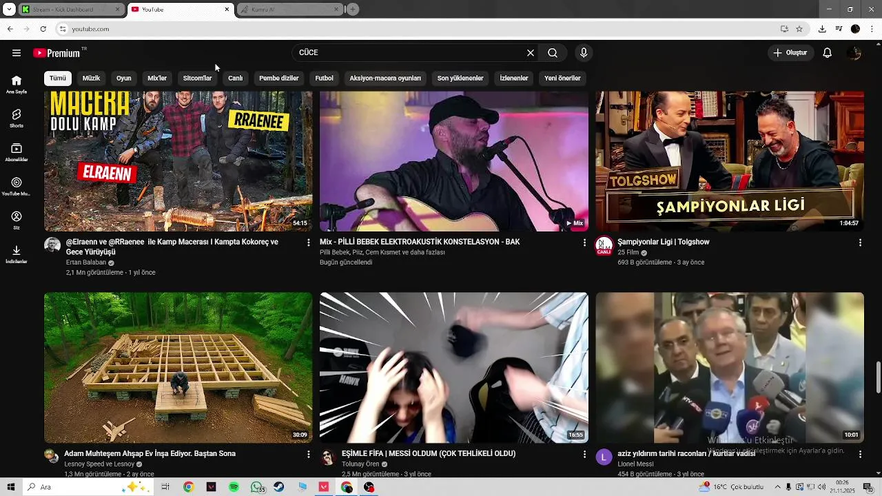Open the tab search dropdown arrow
882x496 pixels.
click(x=10, y=10)
